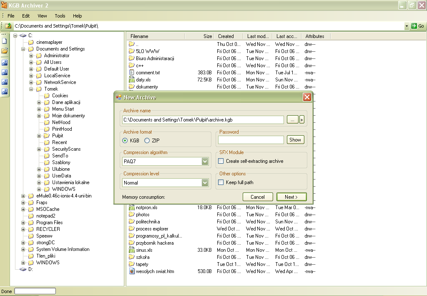Collapse the Documents and Settings tree node

tap(23, 49)
